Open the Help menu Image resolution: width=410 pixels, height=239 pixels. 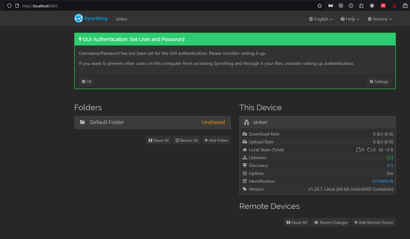(x=350, y=19)
